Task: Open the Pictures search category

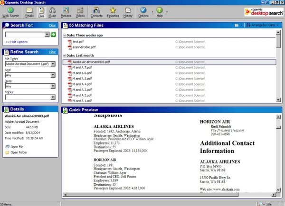Action: (66, 12)
